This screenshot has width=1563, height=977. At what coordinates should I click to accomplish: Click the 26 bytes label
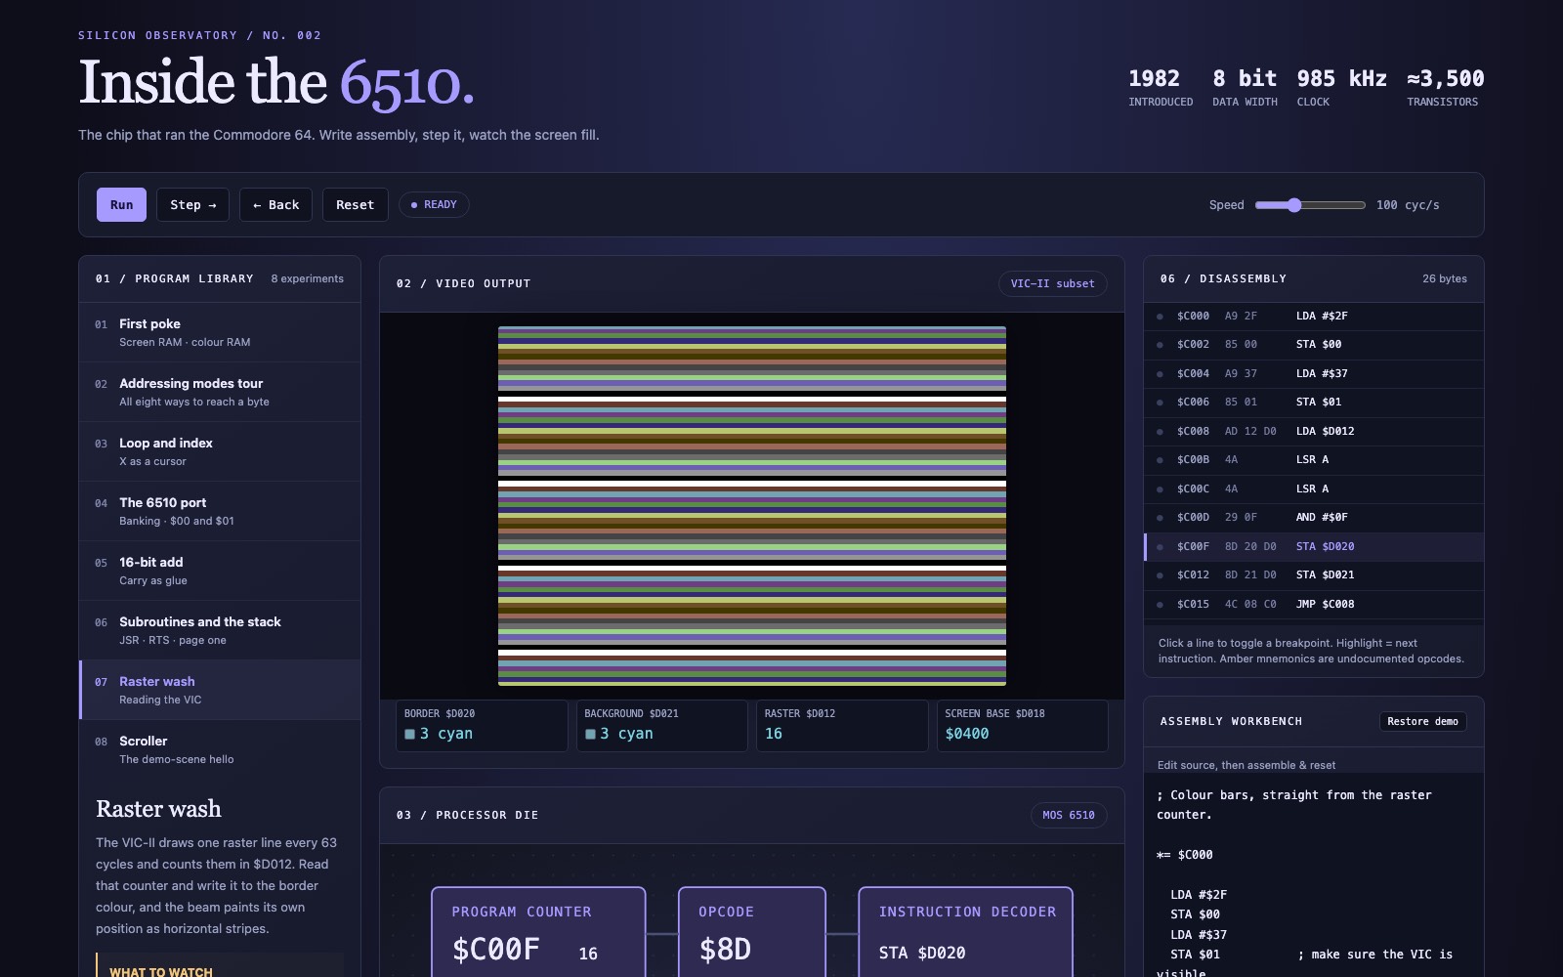coord(1445,278)
